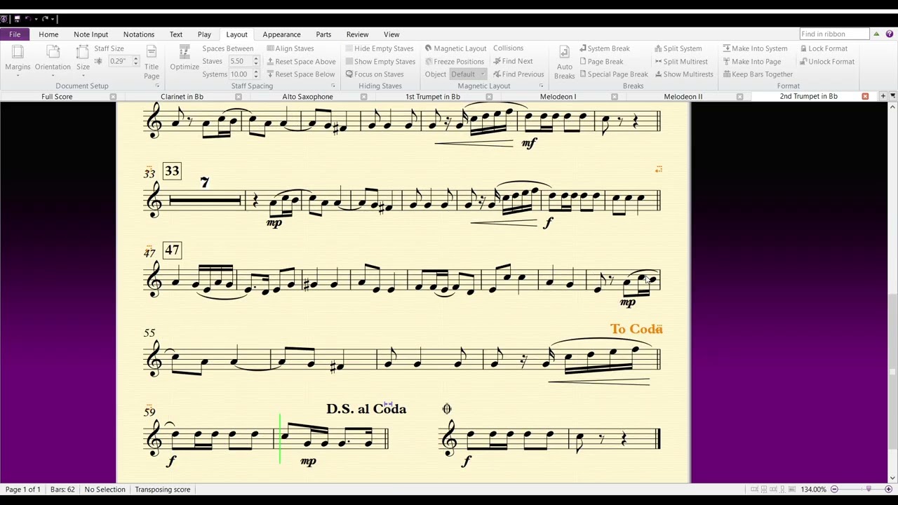898x505 pixels.
Task: Click Keep Bars Together
Action: tap(758, 74)
